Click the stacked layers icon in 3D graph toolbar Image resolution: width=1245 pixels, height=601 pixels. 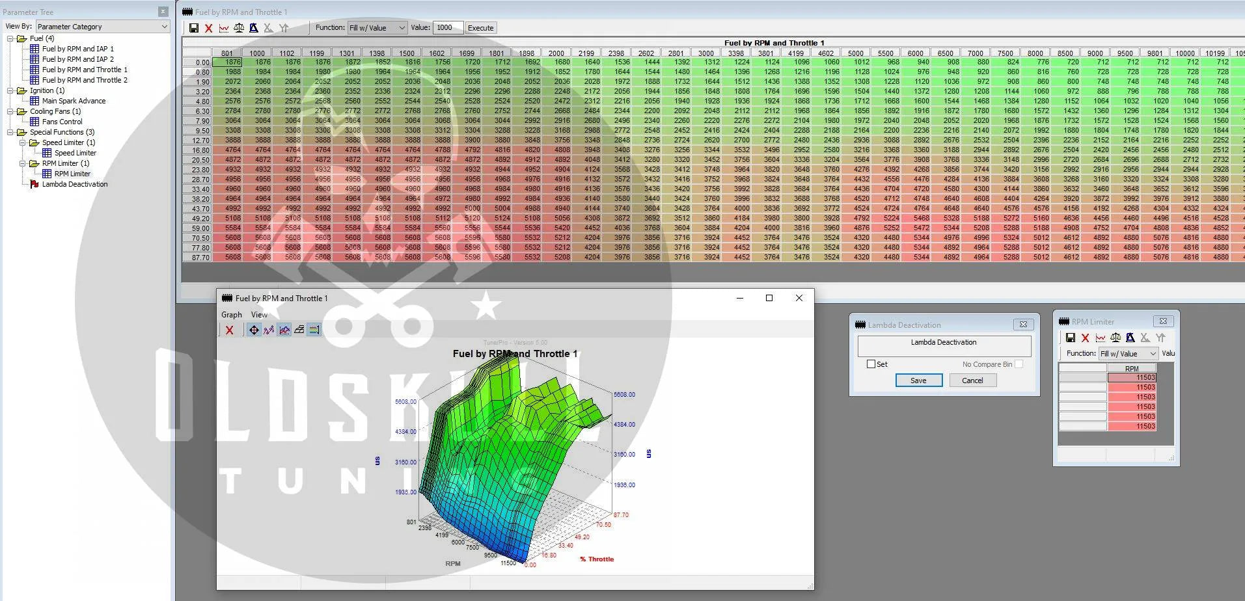point(299,330)
